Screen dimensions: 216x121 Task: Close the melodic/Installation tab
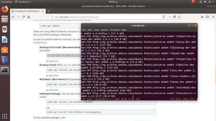tap(43, 11)
